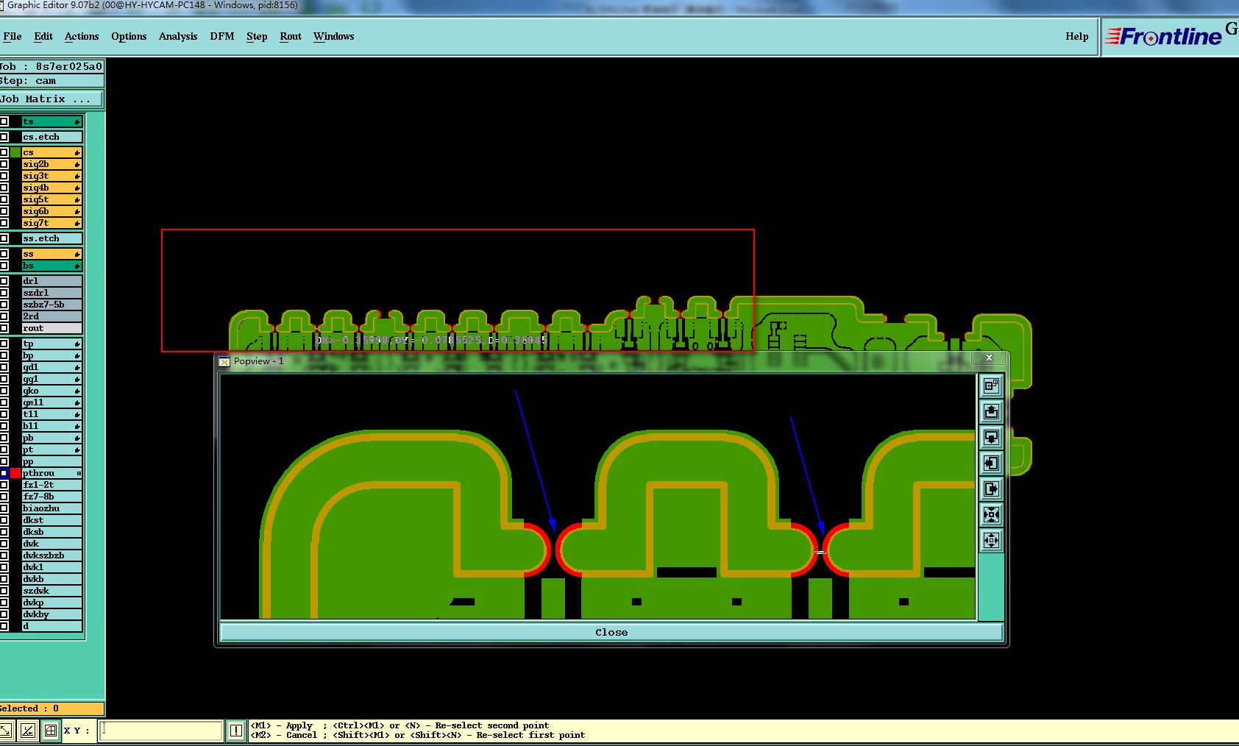Toggle checkbox for the pthrou layer
The width and height of the screenshot is (1239, 746).
[4, 473]
